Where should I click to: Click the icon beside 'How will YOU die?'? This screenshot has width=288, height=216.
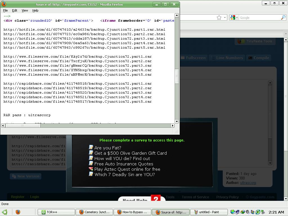(91, 158)
